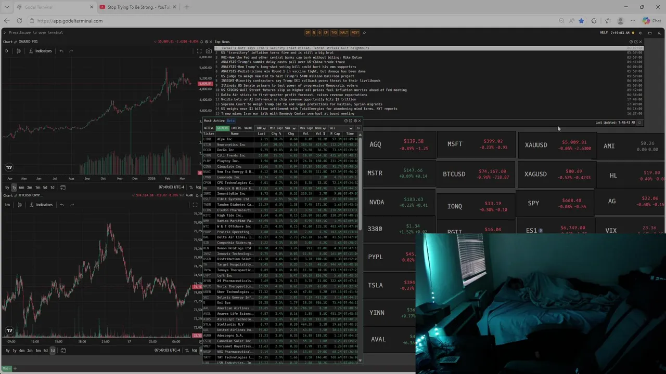Click the TradingView logo on XAUUSD chart

tap(9, 167)
